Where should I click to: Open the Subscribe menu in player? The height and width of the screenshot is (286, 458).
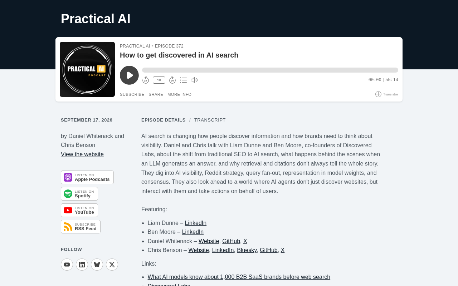click(x=132, y=94)
